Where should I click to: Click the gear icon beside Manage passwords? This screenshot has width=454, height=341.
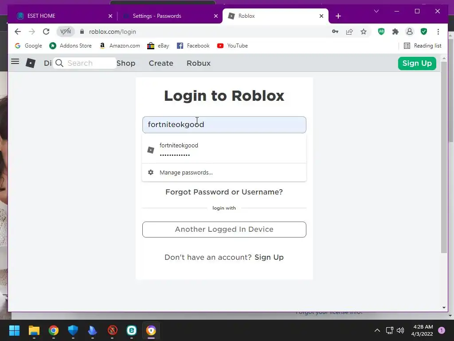[151, 172]
